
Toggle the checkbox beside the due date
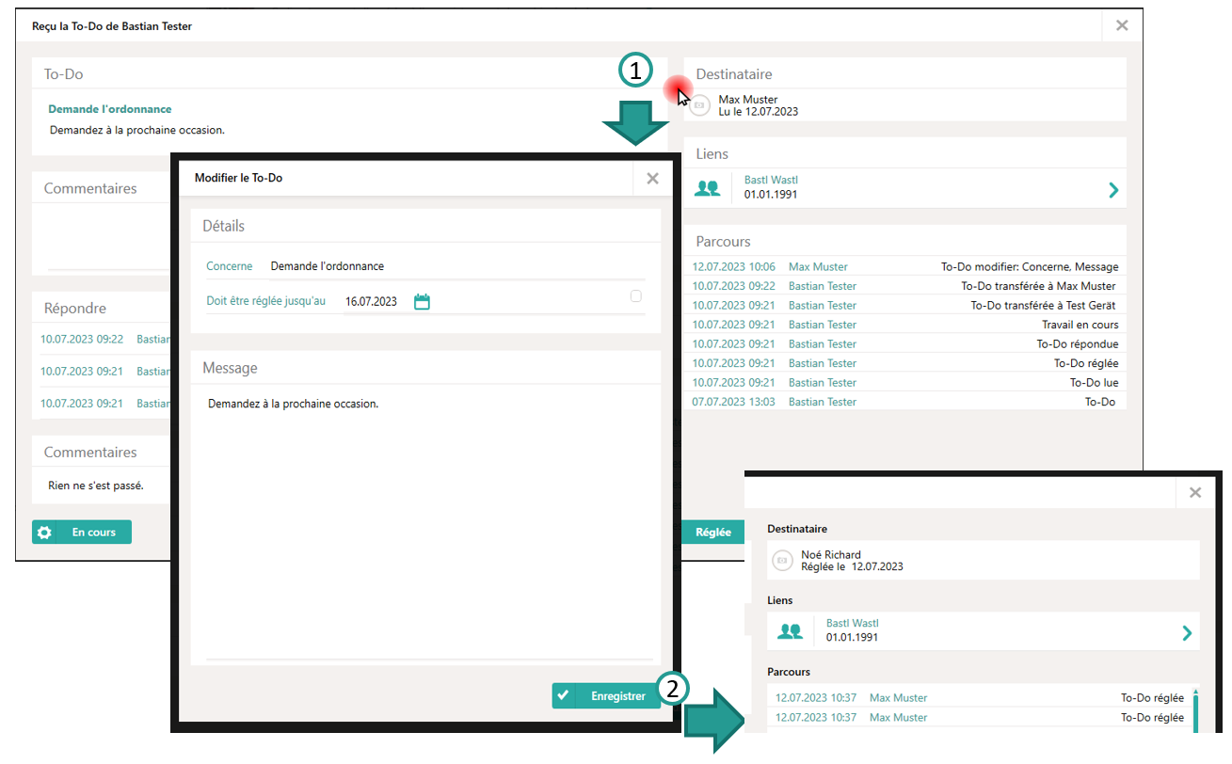636,296
